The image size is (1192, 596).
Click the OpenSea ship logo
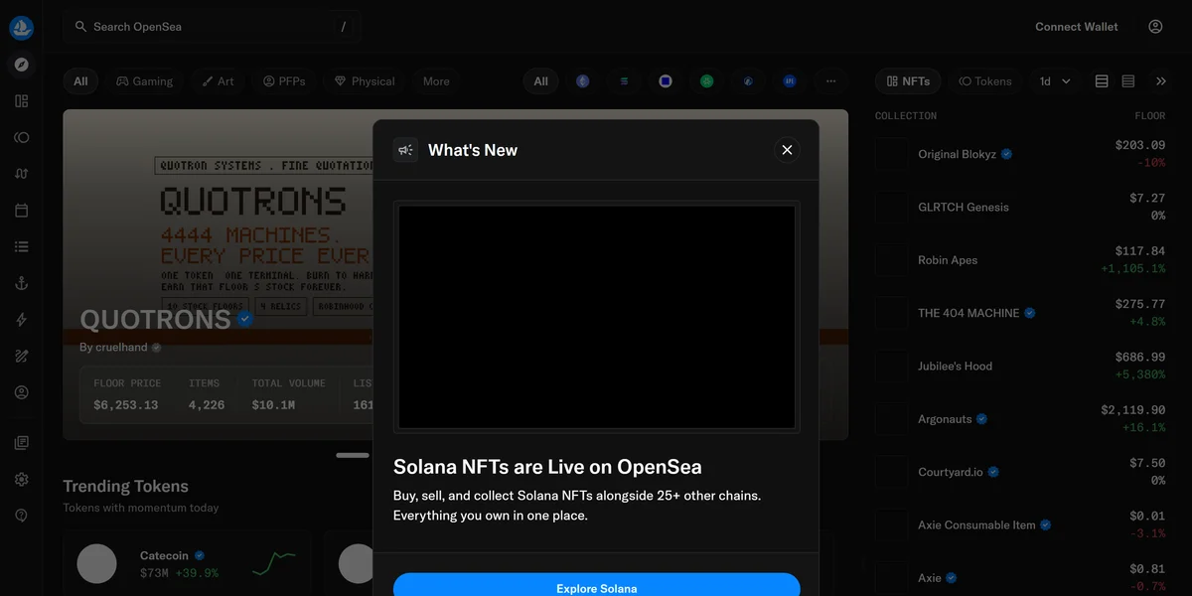click(22, 28)
